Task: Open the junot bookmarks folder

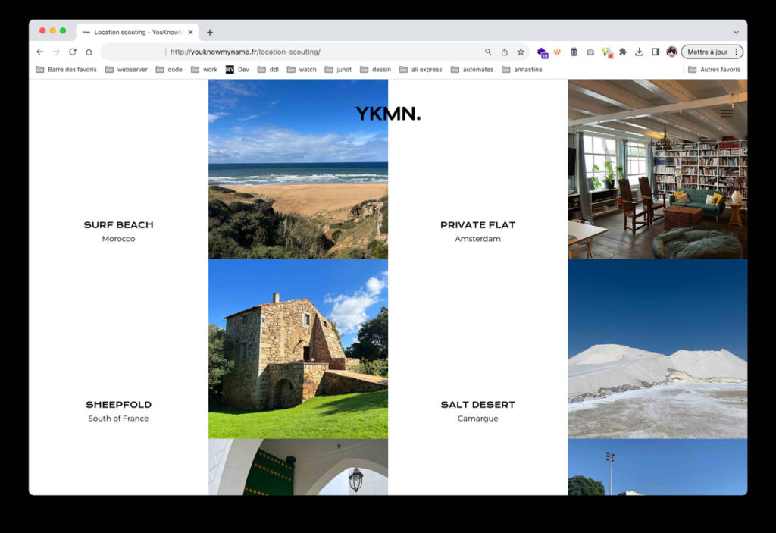Action: pos(338,69)
